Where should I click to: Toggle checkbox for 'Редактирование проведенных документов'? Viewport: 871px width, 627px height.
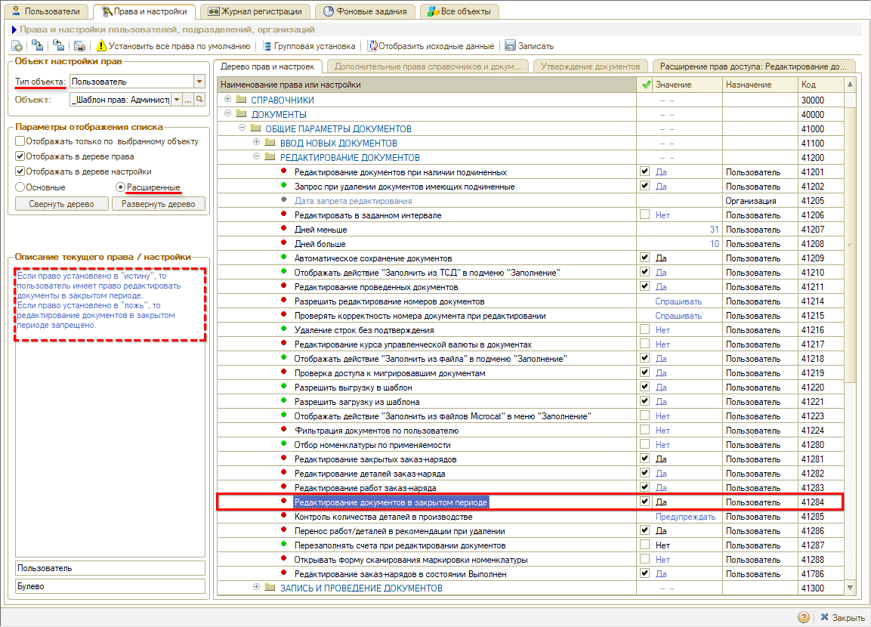coord(644,286)
